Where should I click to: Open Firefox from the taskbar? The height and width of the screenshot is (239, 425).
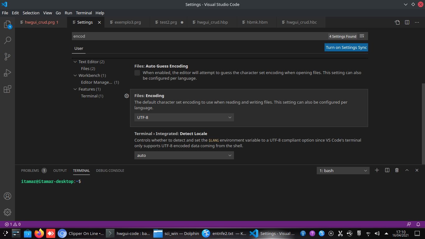[x=39, y=233]
